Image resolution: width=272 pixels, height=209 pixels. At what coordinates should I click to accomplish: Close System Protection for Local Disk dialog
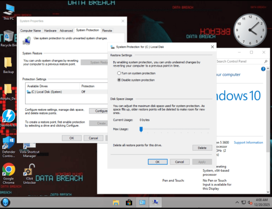point(212,47)
